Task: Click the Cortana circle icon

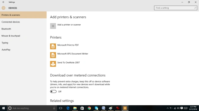Action: pos(10,108)
